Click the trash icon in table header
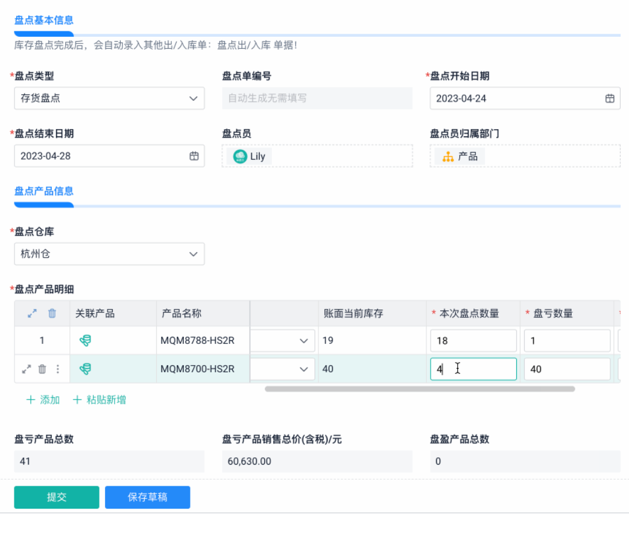 (52, 314)
